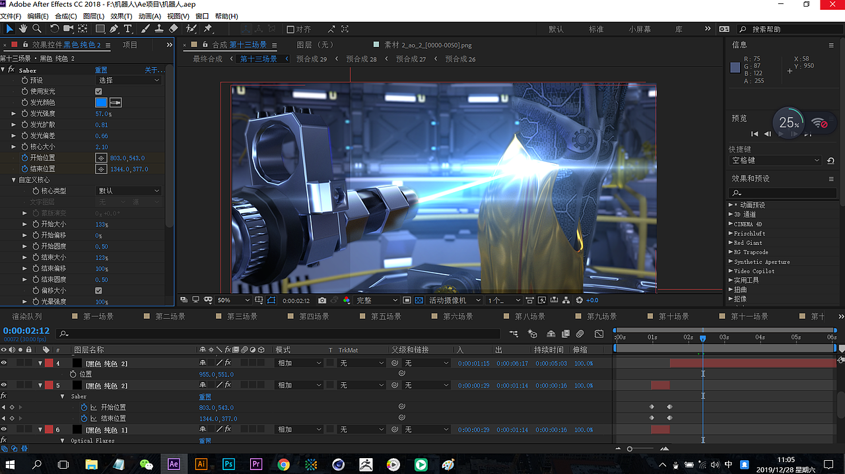Open the 效果(T) menu
Image resolution: width=845 pixels, height=474 pixels.
tap(121, 16)
